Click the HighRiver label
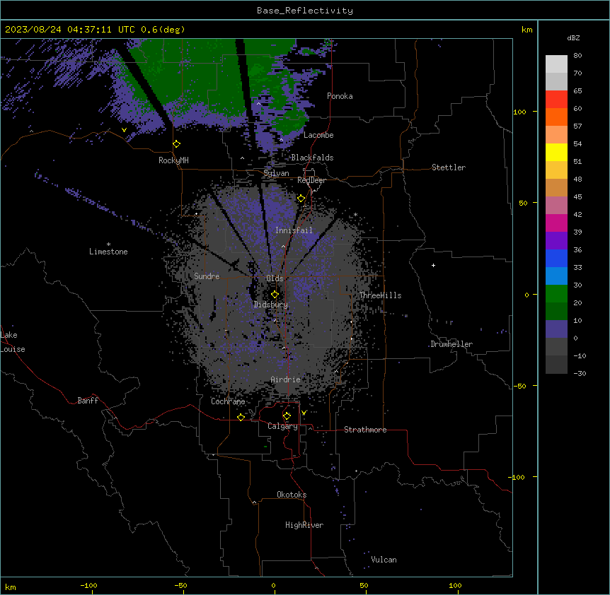 (x=304, y=525)
